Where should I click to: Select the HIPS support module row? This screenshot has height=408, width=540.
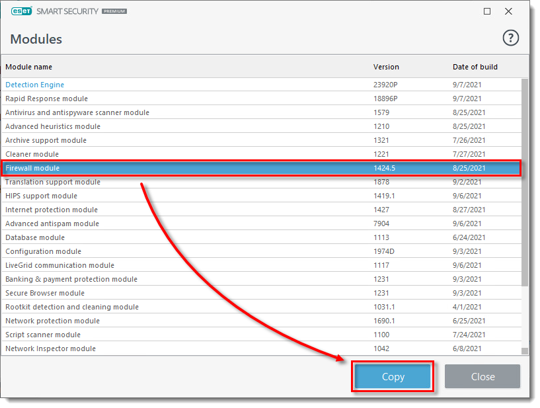[262, 196]
